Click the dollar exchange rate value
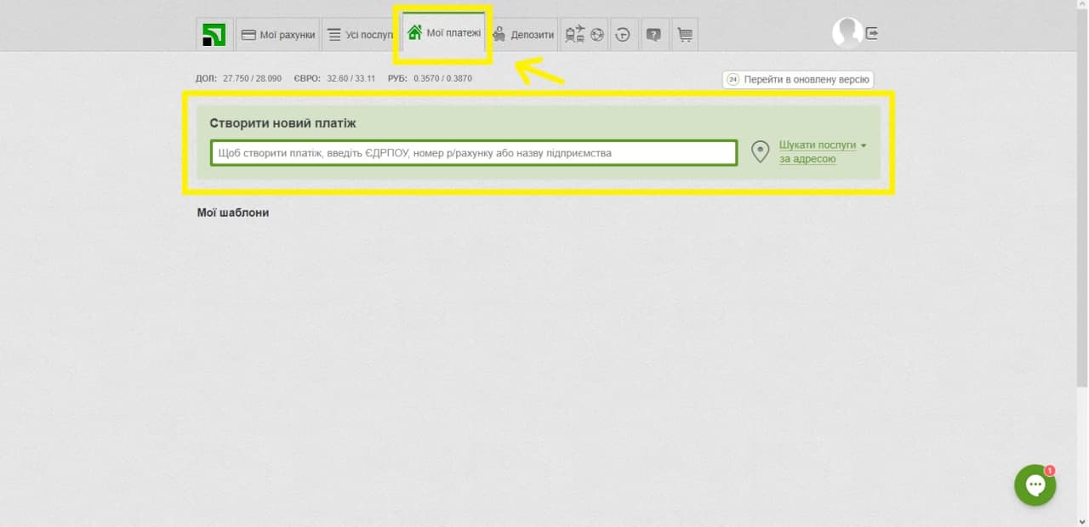 point(252,78)
